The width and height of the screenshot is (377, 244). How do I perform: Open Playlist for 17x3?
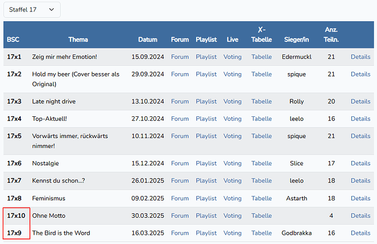click(x=206, y=102)
